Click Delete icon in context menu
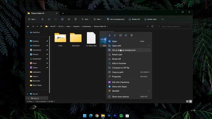 point(132,35)
